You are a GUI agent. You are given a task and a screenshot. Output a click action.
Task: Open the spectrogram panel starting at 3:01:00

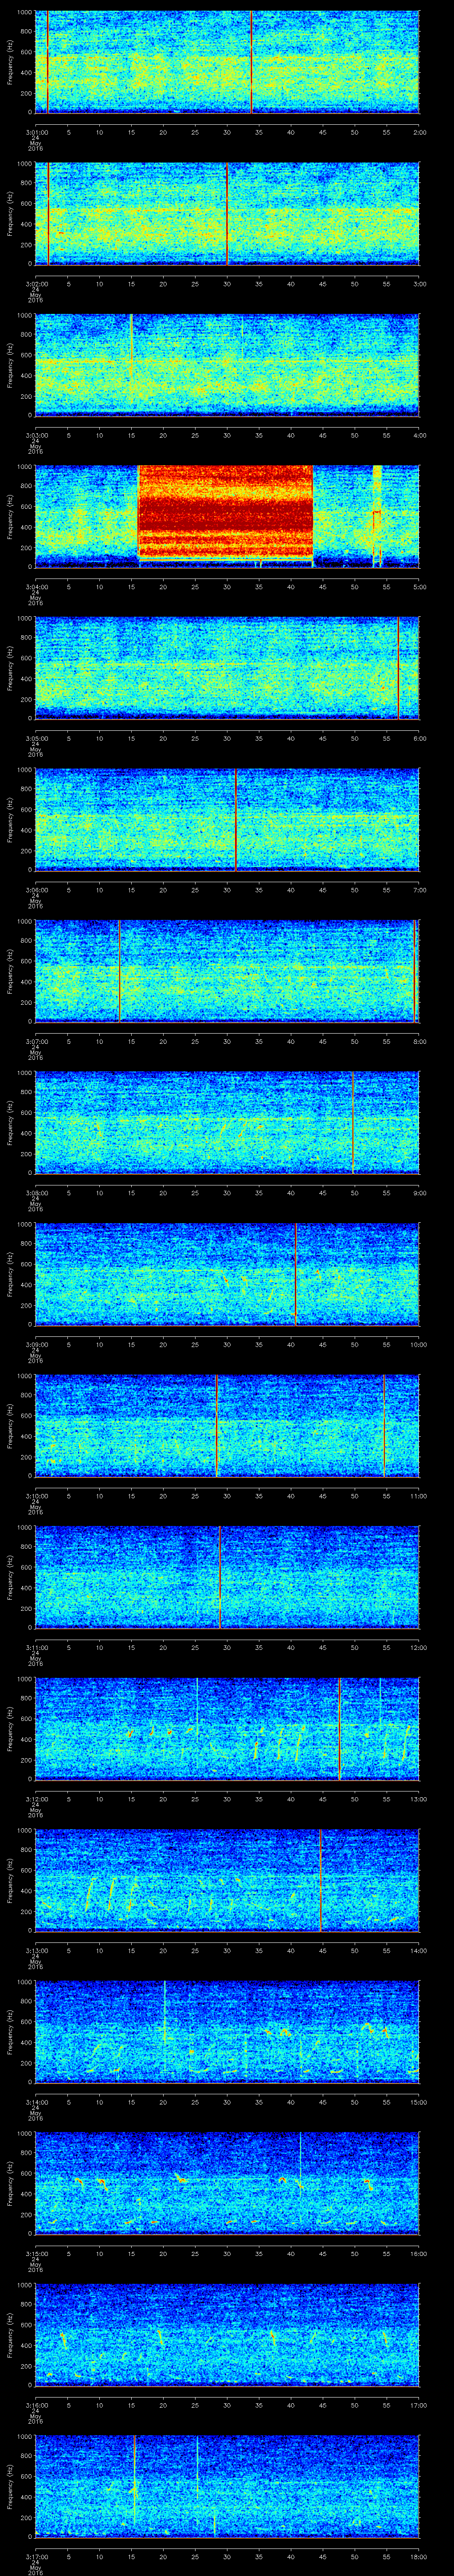(x=227, y=62)
